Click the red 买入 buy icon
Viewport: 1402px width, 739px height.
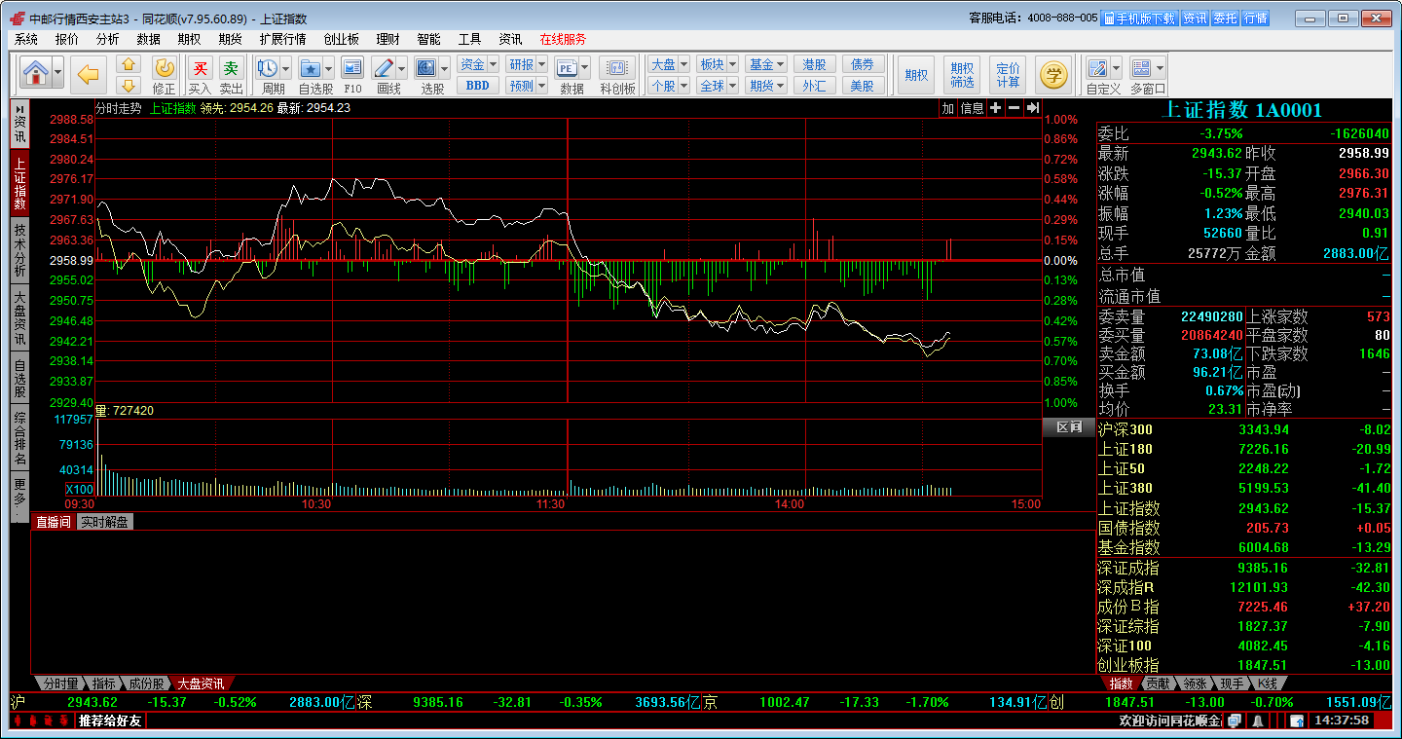[200, 69]
